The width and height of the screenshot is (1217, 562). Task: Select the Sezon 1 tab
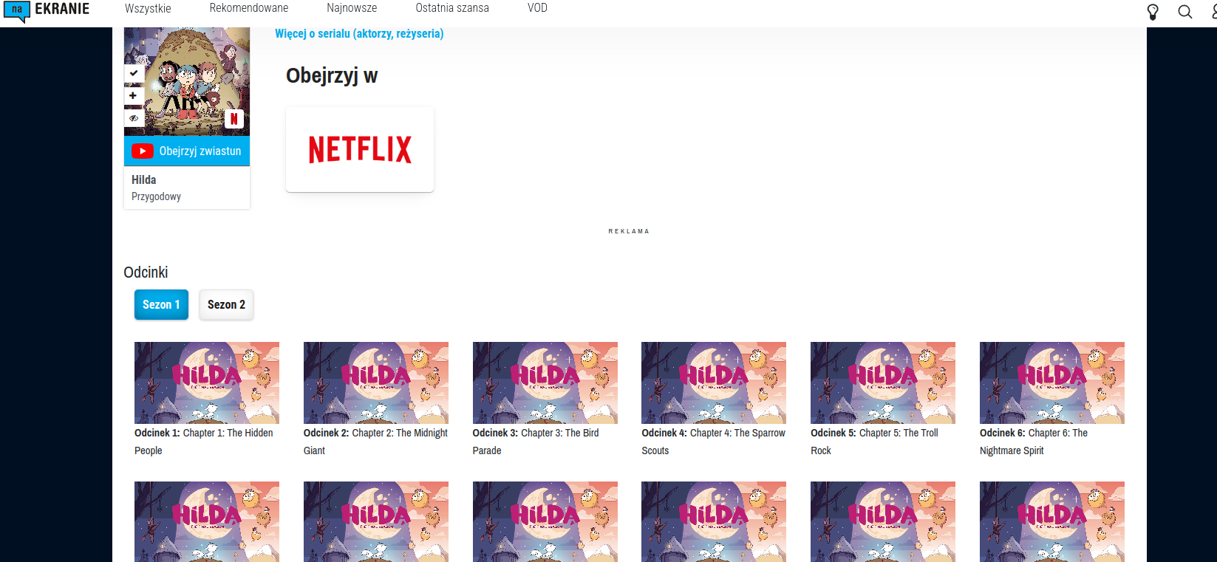[161, 304]
